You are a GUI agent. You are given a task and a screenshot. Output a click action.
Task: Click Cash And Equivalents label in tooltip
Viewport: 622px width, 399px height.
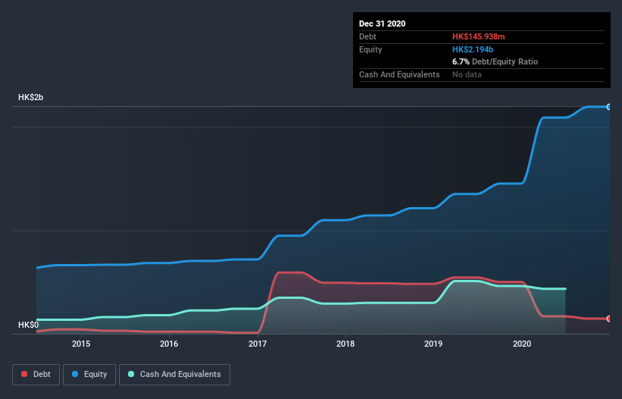(399, 74)
